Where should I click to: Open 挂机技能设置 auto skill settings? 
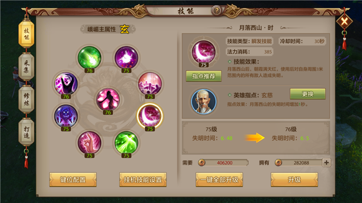(x=143, y=179)
